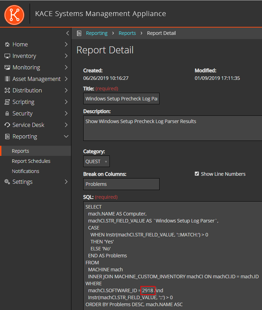The image size is (262, 310).
Task: Click the mach.NAME AS Computer line
Action: [x=117, y=214]
